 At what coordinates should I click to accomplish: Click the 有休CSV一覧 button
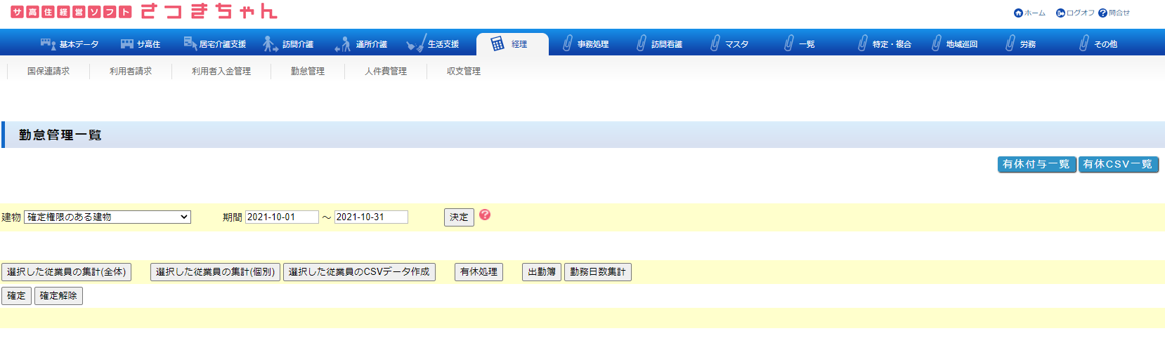click(x=1118, y=164)
